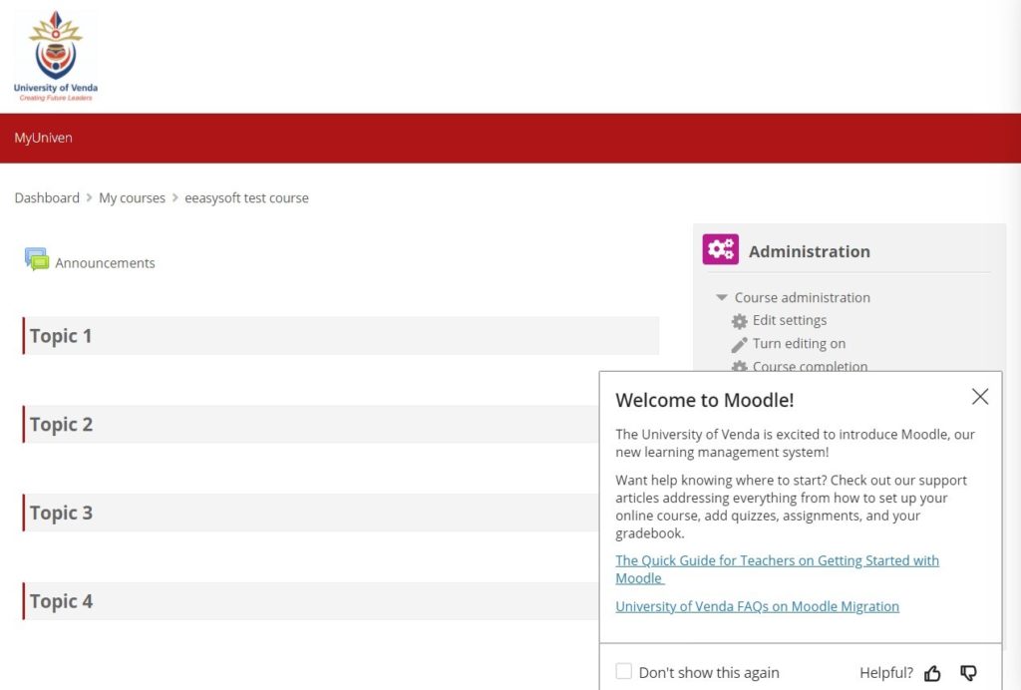
Task: Click the Administration block gears icon
Action: (720, 249)
